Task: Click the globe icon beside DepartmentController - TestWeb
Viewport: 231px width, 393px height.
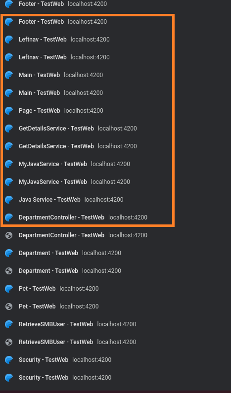Action: pyautogui.click(x=9, y=235)
